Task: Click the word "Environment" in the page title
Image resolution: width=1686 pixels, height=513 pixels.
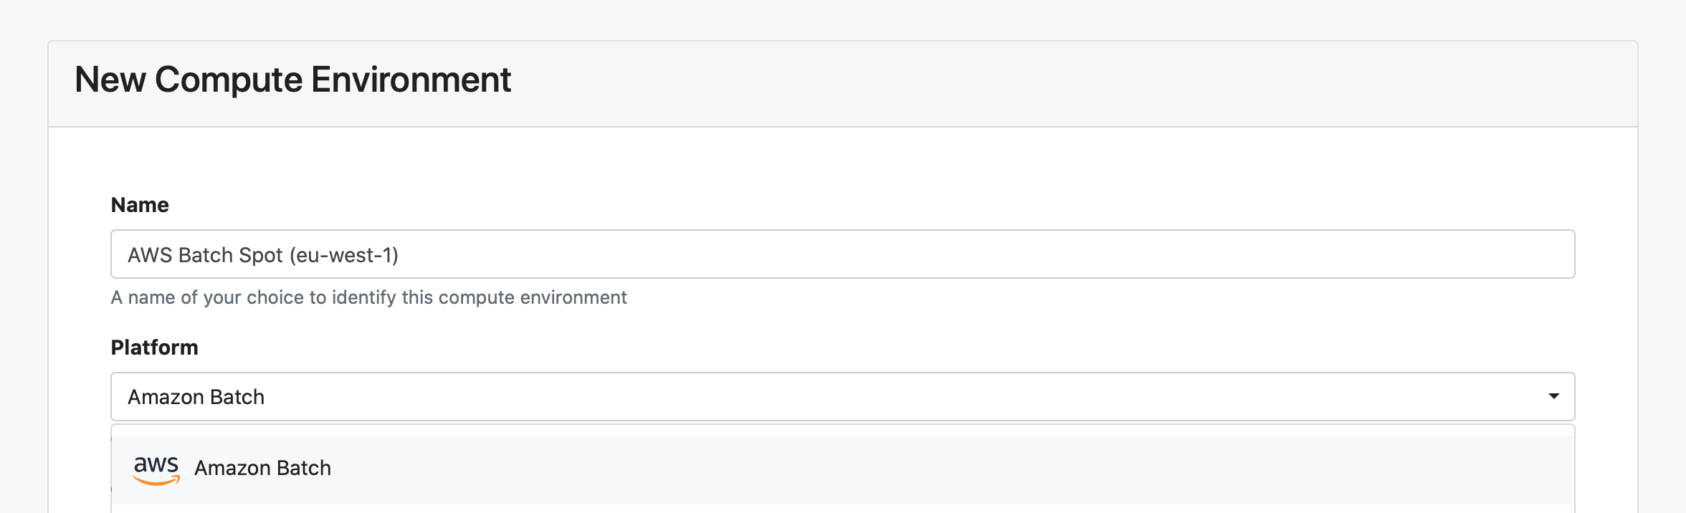Action: [411, 80]
